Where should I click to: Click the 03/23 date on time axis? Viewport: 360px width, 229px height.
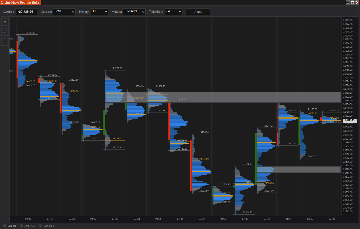pyautogui.click(x=115, y=219)
